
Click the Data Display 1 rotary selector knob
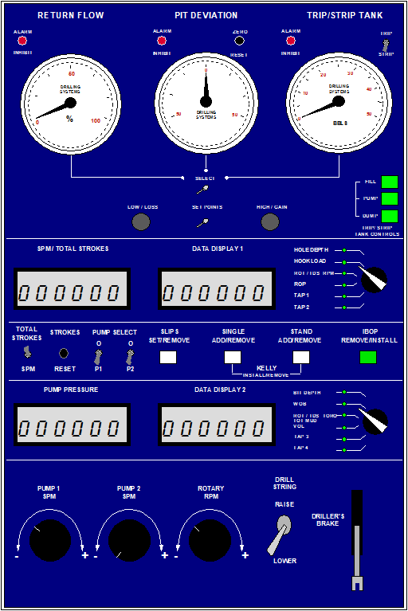374,280
